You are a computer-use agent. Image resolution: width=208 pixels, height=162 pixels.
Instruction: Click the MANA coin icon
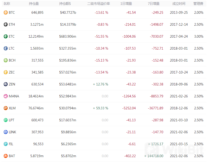pyautogui.click(x=6, y=96)
